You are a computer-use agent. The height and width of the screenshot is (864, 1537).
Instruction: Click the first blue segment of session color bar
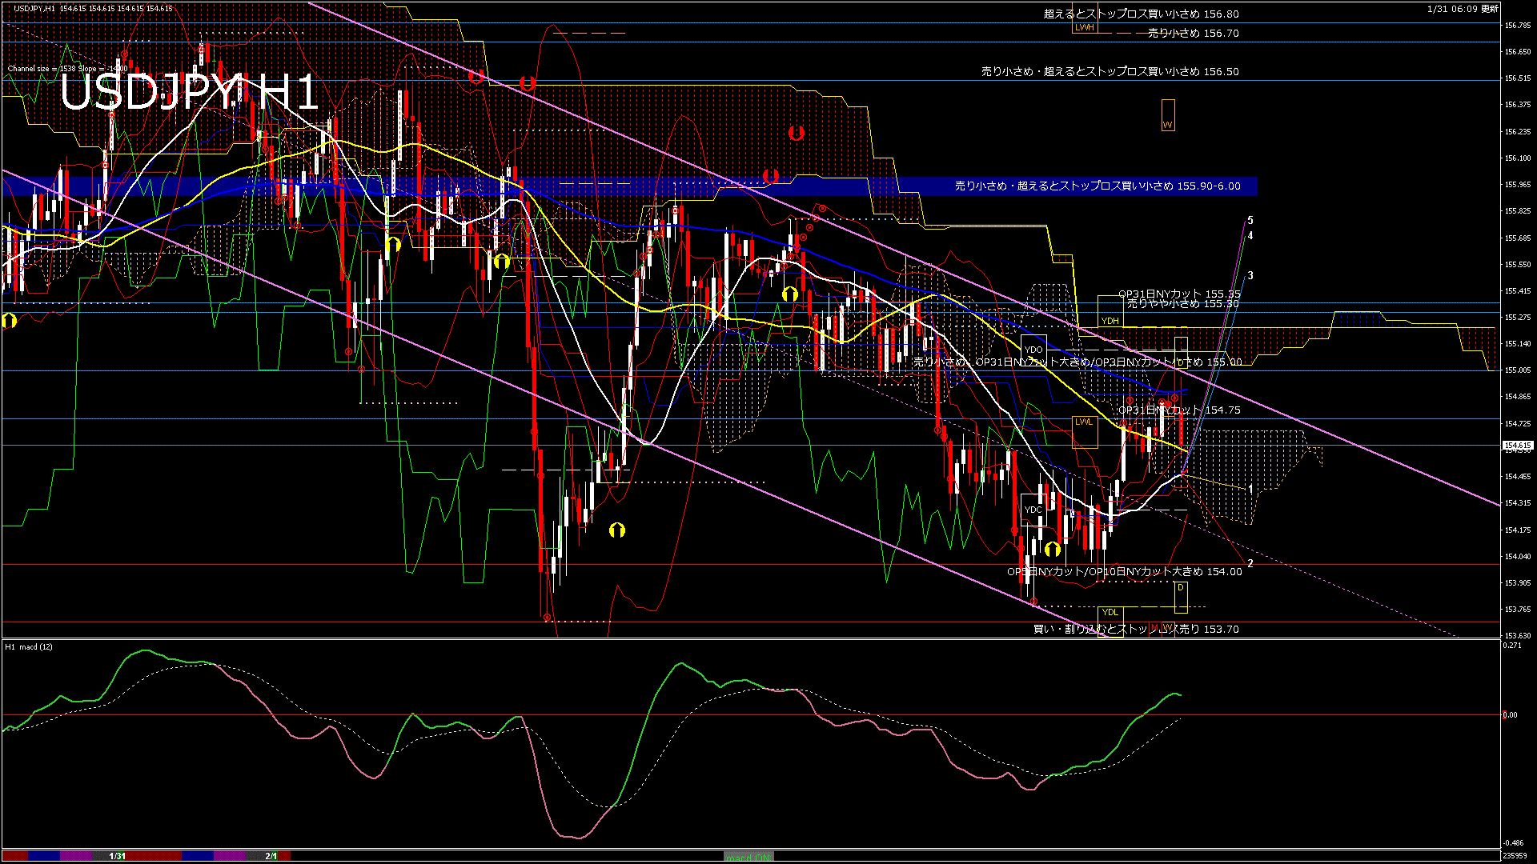[44, 856]
